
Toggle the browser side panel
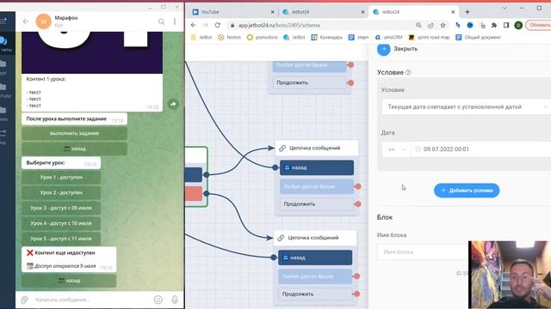point(506,25)
